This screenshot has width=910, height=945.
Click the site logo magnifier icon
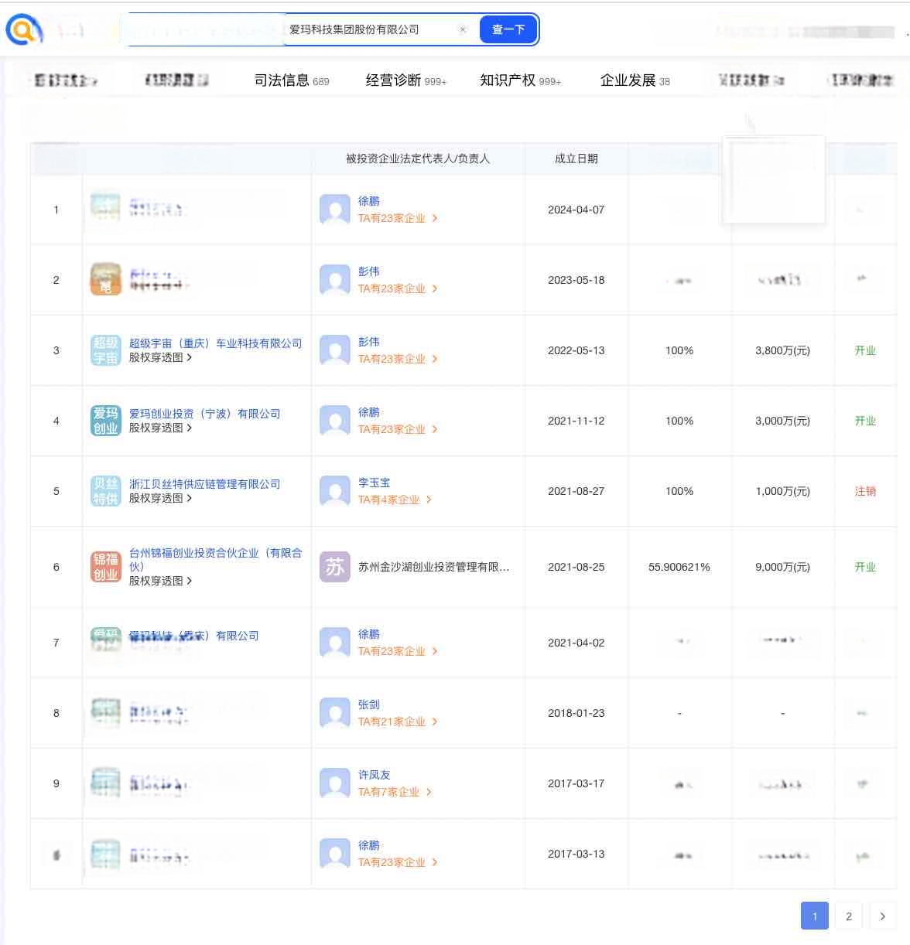point(23,30)
